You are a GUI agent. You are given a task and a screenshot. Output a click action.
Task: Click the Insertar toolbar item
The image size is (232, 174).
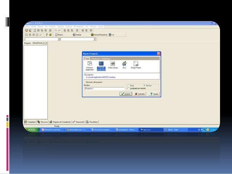point(77,35)
